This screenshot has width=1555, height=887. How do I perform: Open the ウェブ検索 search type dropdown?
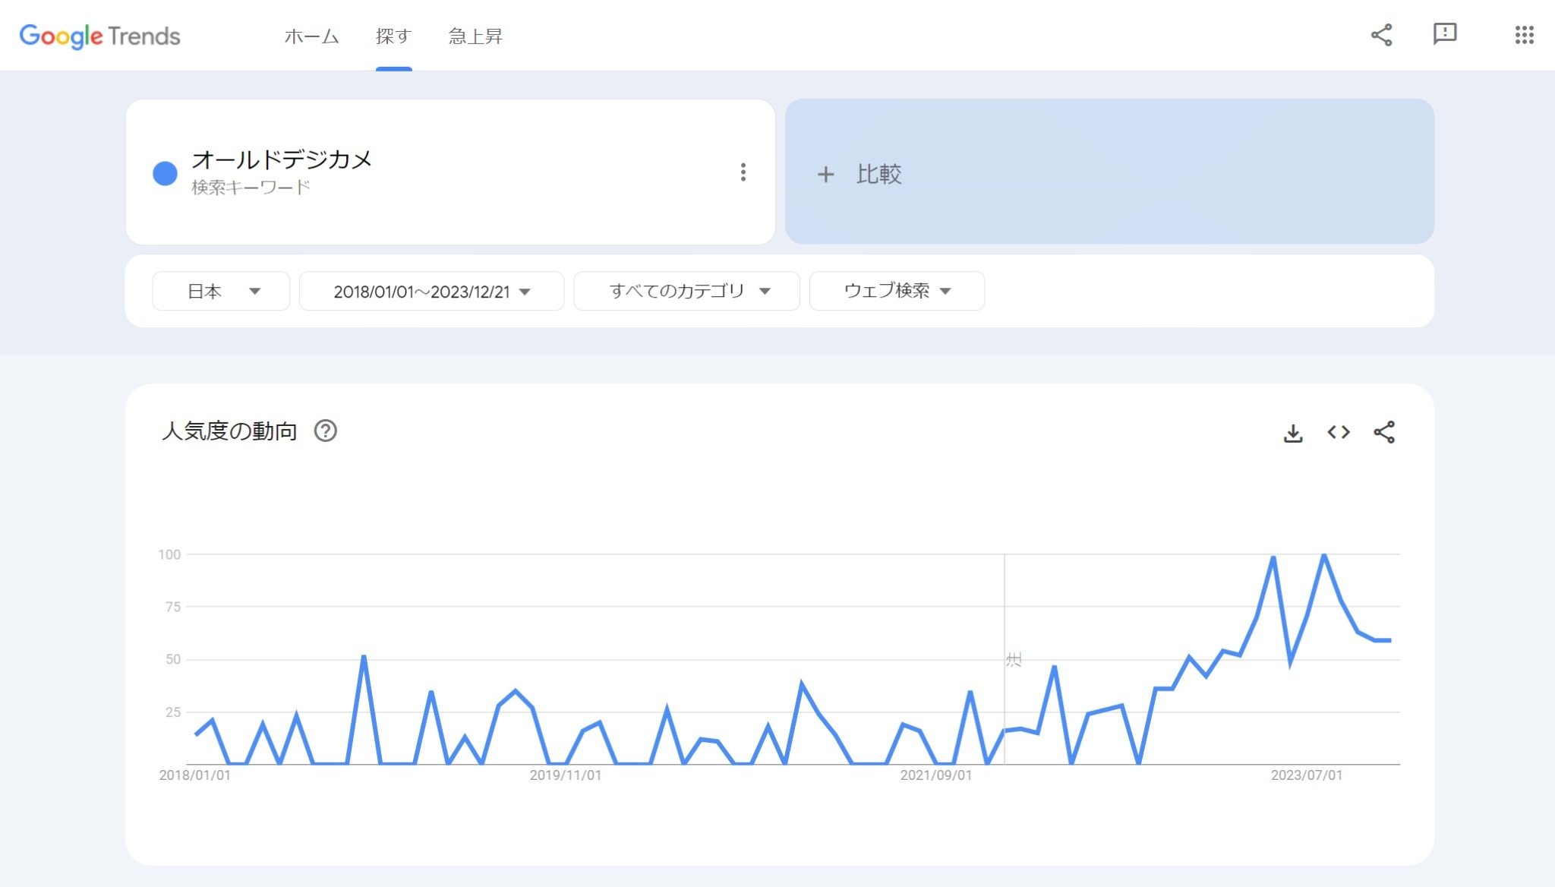click(x=897, y=291)
